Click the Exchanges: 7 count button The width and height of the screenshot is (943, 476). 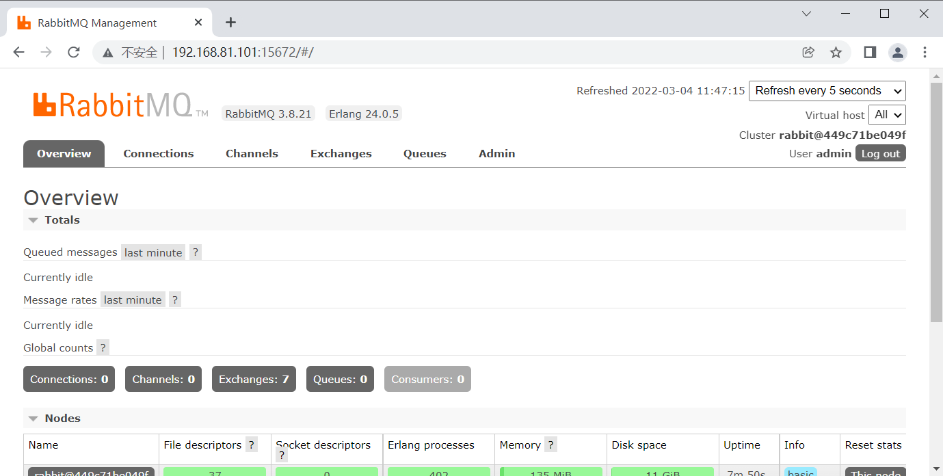click(254, 379)
